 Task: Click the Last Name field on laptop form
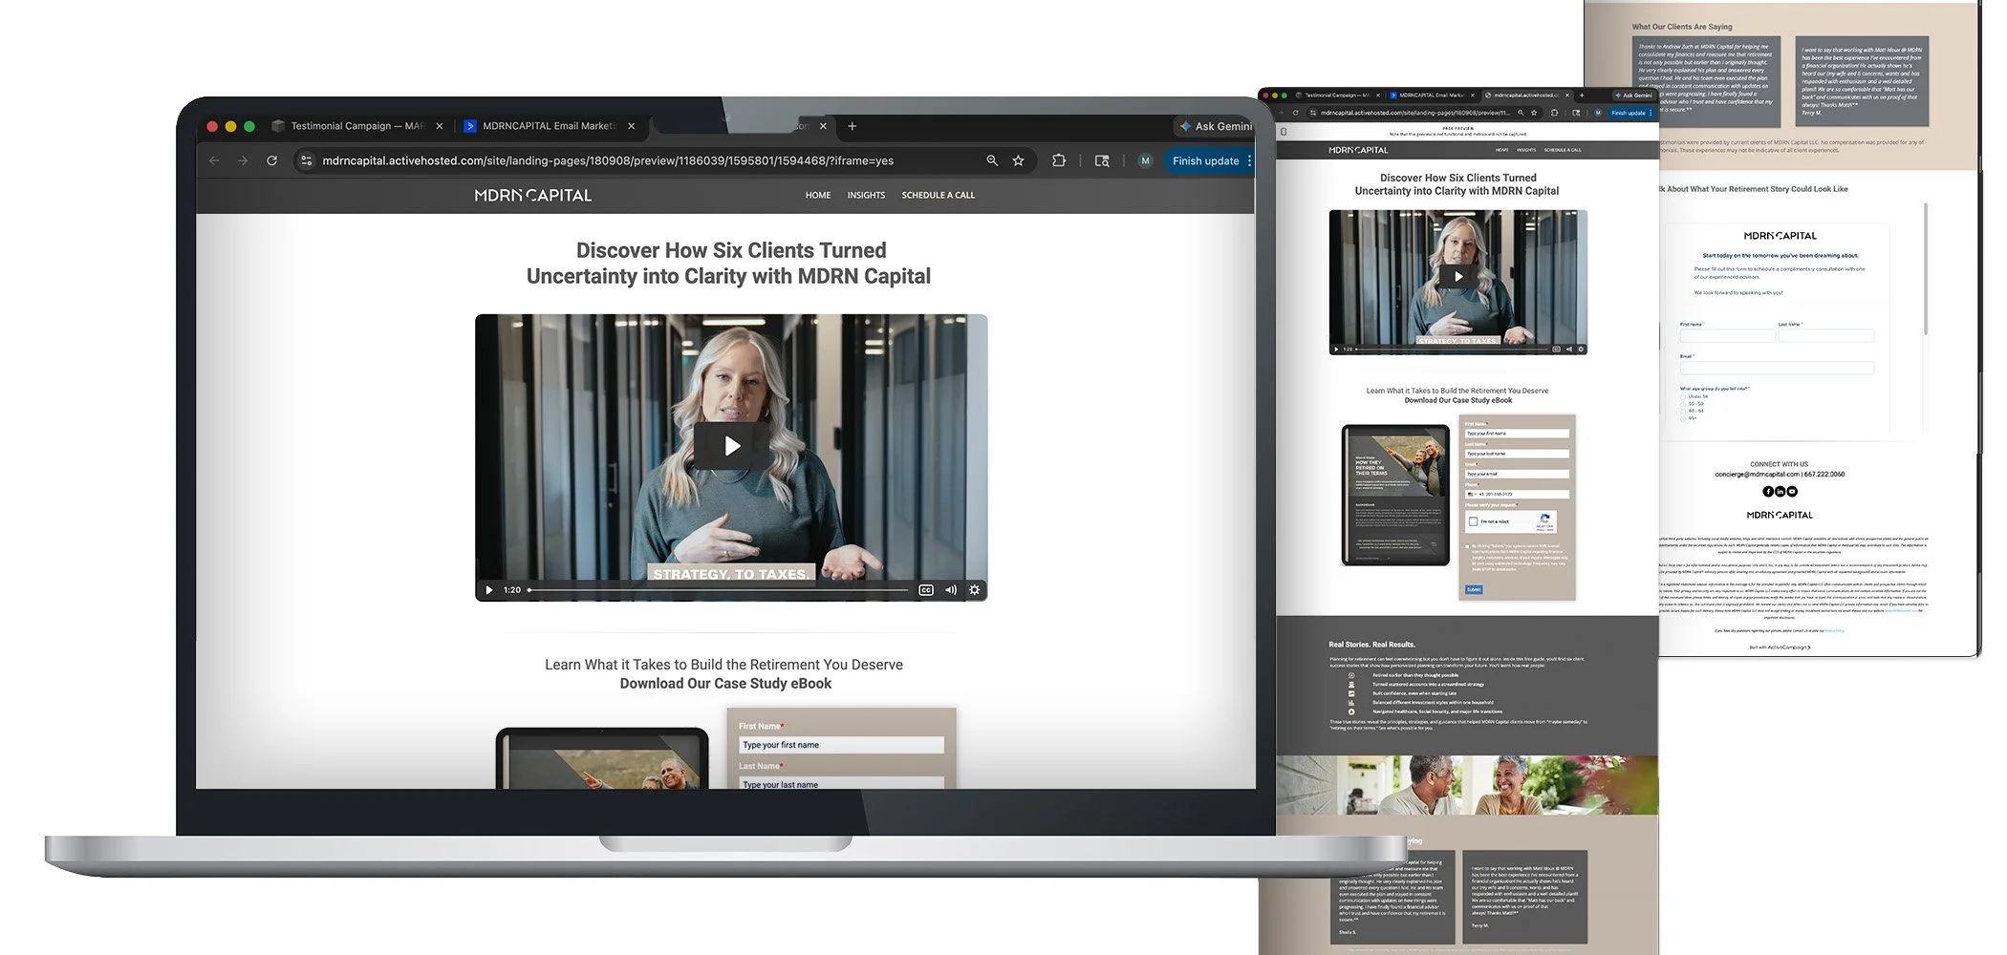[841, 783]
